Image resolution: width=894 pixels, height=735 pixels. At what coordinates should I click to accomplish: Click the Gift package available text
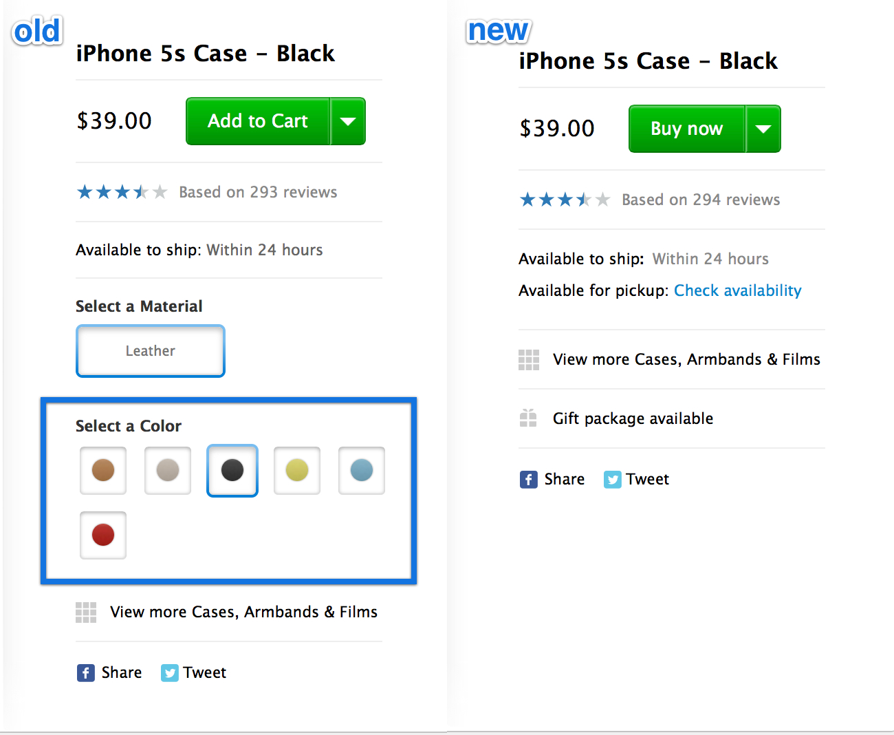633,418
